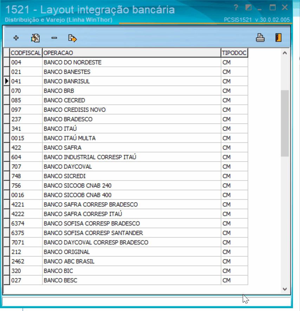This screenshot has width=300, height=311.
Task: Click the BANCO DAYCOVAL cell for code 707
Action: (x=132, y=167)
